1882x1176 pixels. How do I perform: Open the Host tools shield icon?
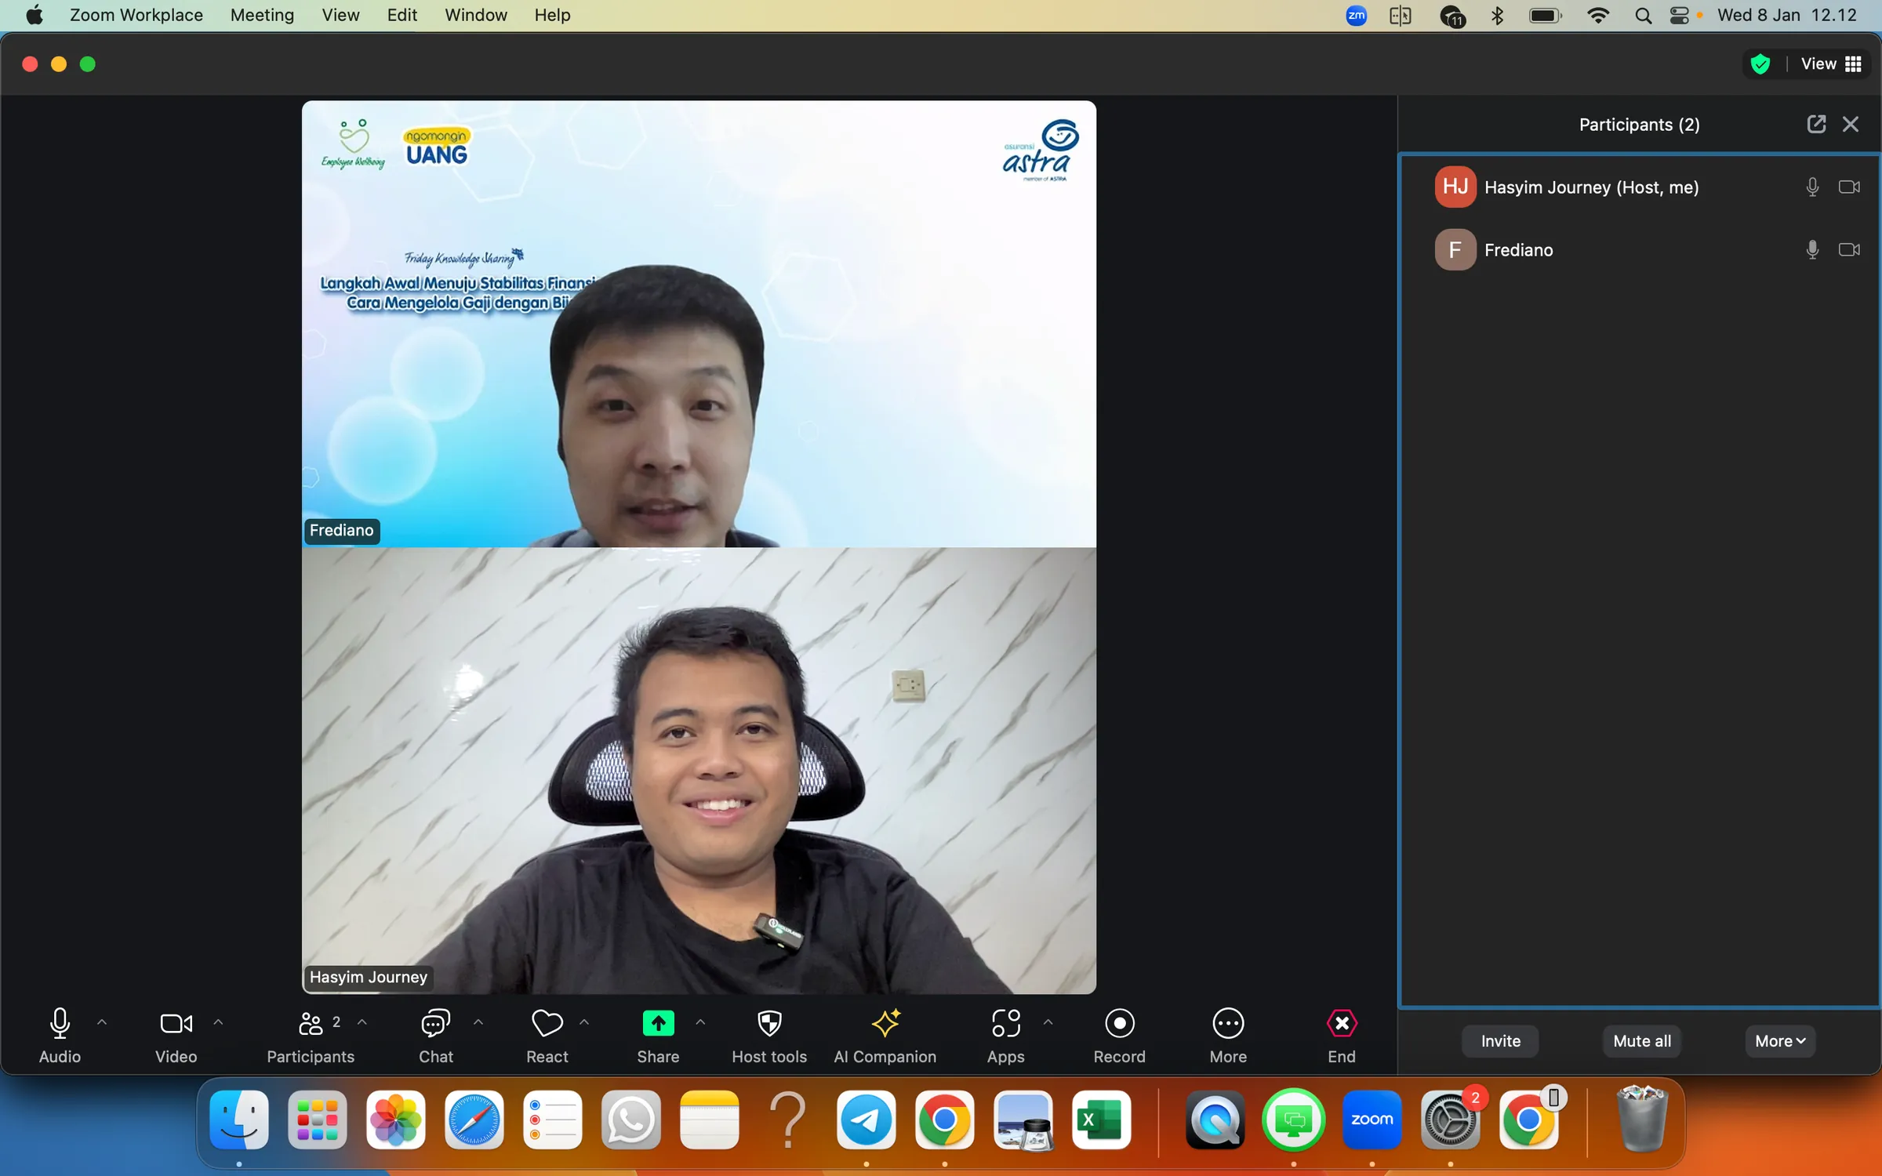point(768,1023)
